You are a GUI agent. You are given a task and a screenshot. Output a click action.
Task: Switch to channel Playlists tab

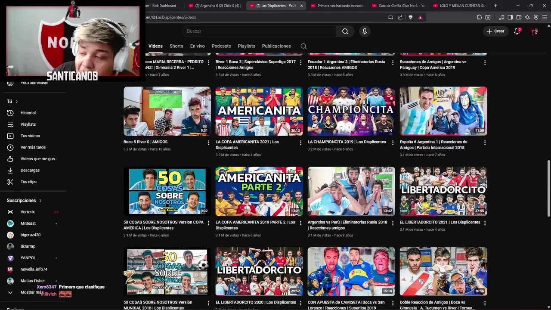pos(246,46)
